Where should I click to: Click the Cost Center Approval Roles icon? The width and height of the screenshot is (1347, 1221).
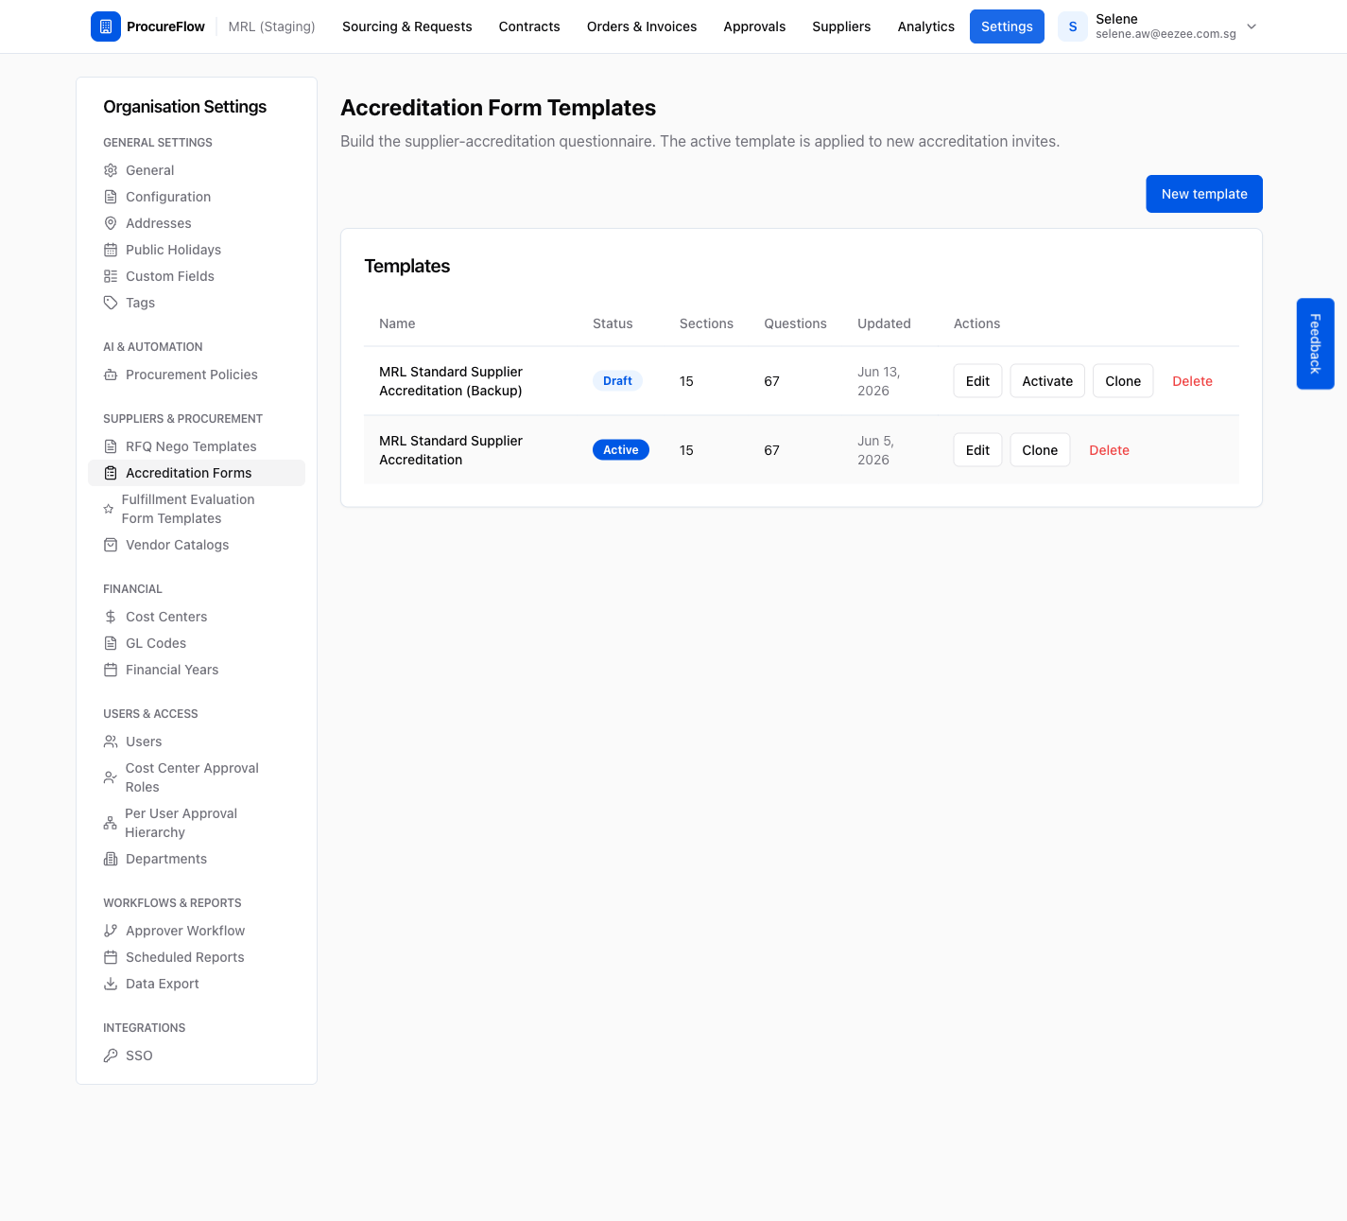(111, 777)
